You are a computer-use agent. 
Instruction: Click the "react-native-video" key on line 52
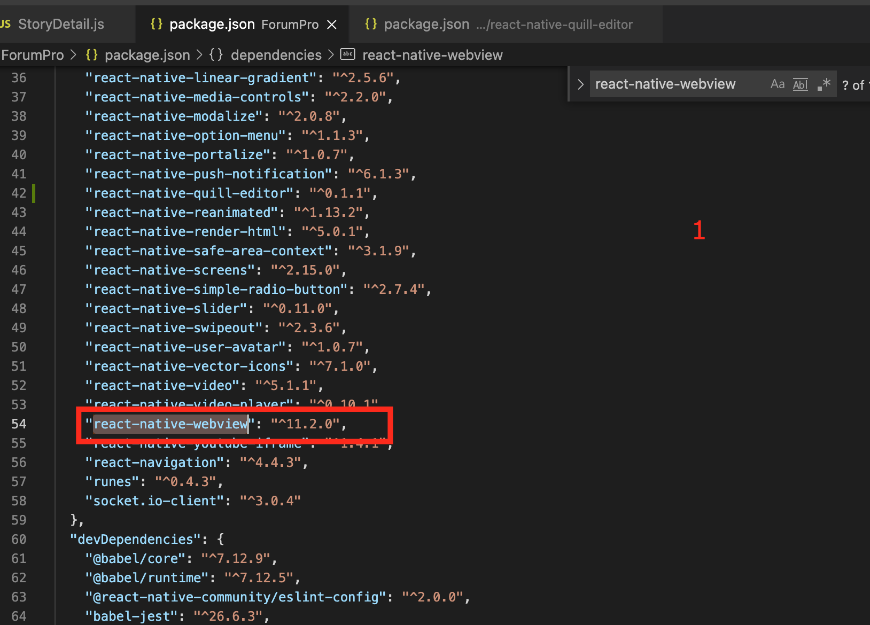(x=163, y=385)
